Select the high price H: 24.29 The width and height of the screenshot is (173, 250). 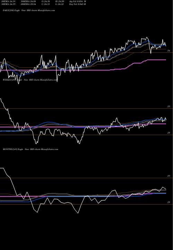pyautogui.click(x=59, y=1)
